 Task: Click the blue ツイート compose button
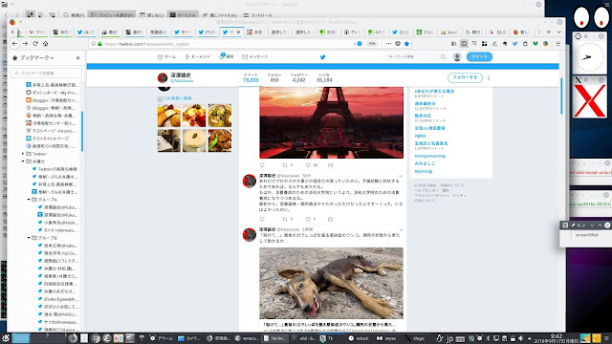click(479, 57)
